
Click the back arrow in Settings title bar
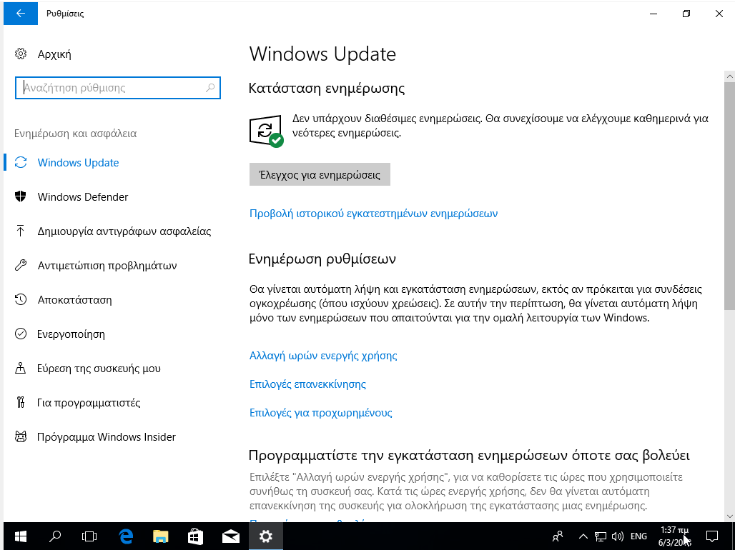pyautogui.click(x=21, y=14)
